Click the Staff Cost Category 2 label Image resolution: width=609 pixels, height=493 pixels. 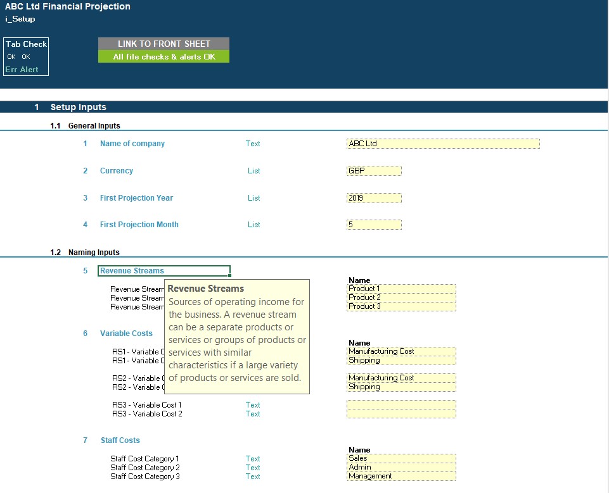click(x=145, y=468)
